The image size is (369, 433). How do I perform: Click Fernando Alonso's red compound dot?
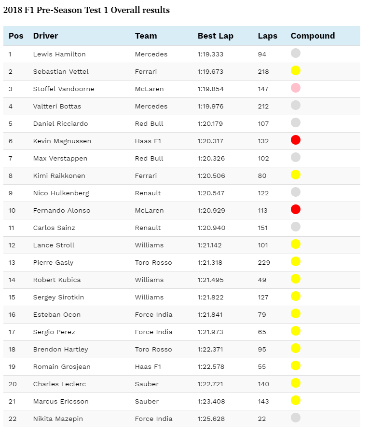[x=296, y=209]
